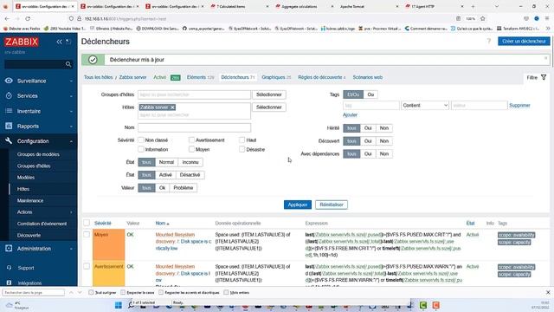Open the Firefox hamburger menu
Viewport: 554px width, 312px height.
[x=547, y=19]
